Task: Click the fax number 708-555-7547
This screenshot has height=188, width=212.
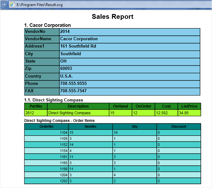Action: point(130,92)
